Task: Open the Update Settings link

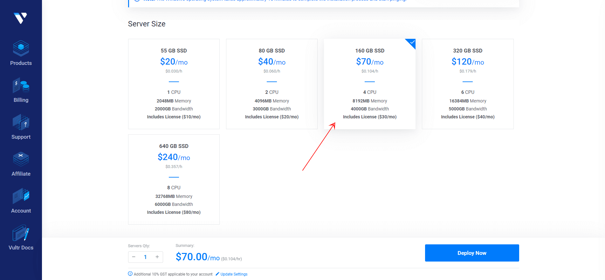Action: coord(234,274)
